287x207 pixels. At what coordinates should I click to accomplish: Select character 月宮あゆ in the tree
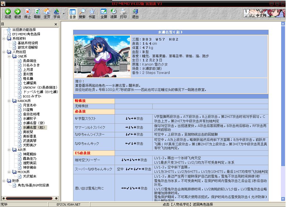point(30,105)
